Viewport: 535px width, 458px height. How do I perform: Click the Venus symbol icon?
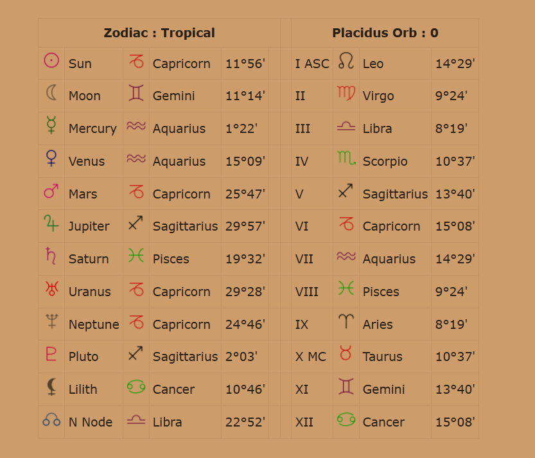(51, 158)
